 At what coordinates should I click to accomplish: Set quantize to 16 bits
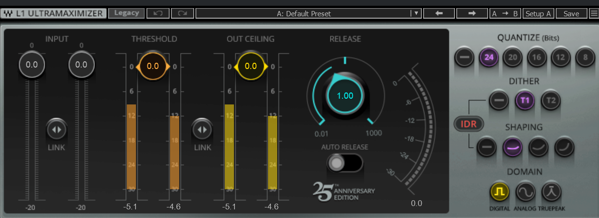pos(537,57)
